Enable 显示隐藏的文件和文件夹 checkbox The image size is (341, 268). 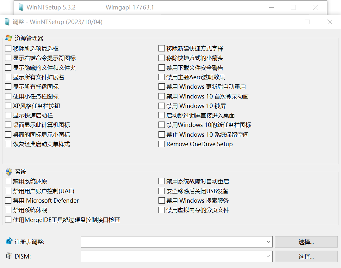[x=8, y=68]
